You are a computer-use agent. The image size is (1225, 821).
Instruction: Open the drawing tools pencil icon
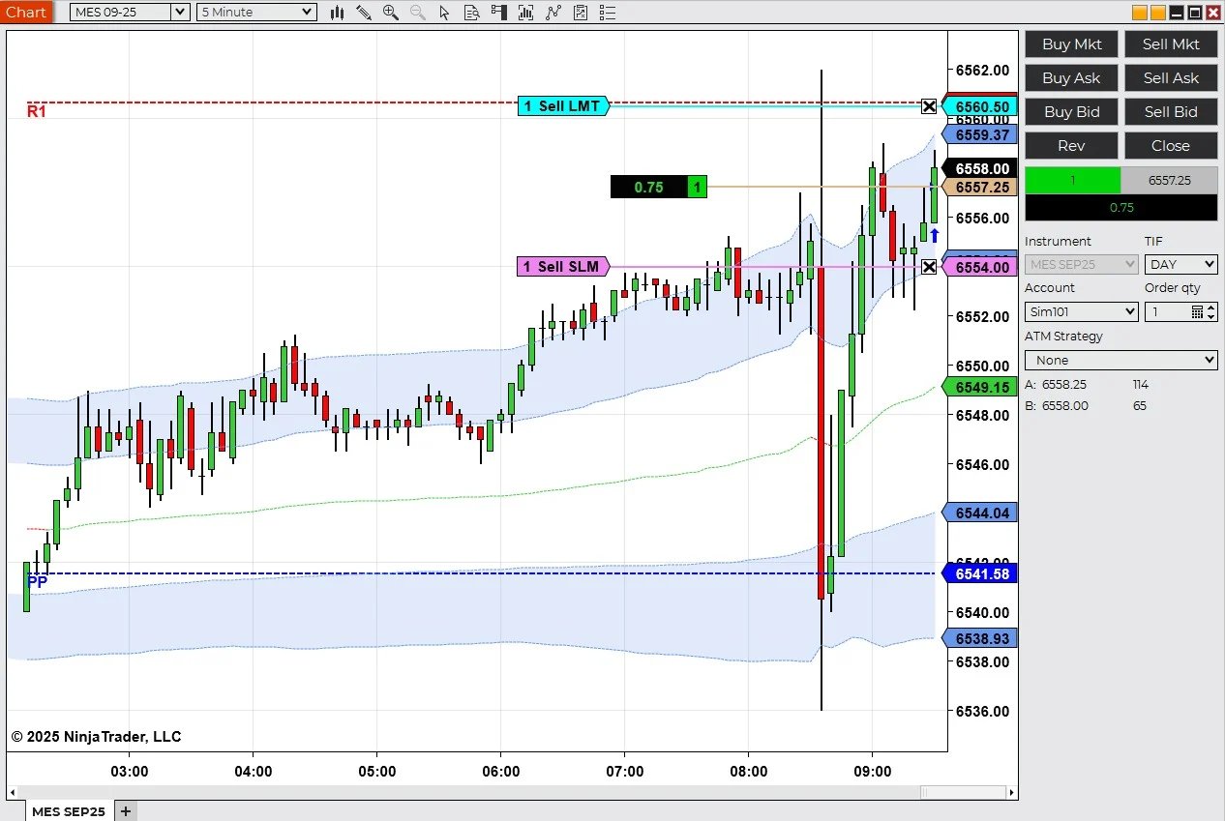(364, 13)
